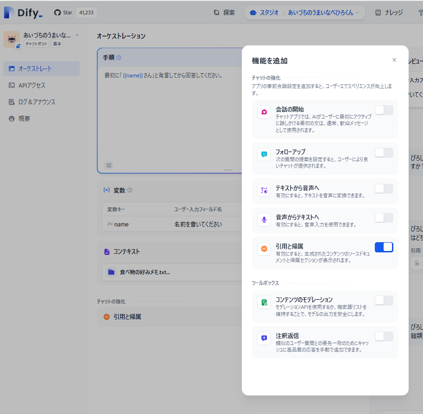Enable テキストから音声へ

[384, 189]
